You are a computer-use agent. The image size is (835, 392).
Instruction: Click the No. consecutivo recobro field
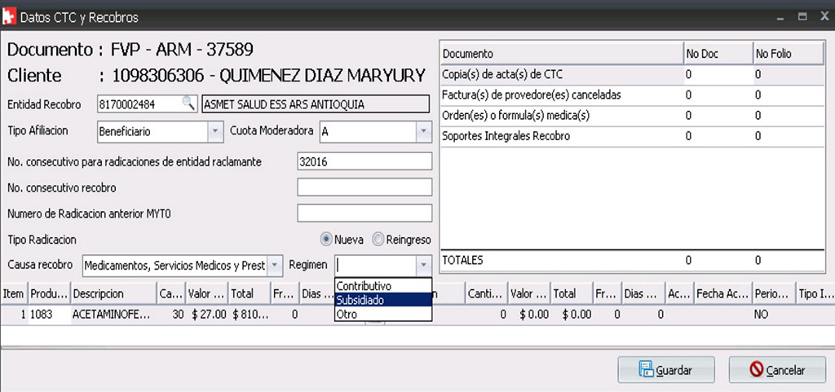364,188
